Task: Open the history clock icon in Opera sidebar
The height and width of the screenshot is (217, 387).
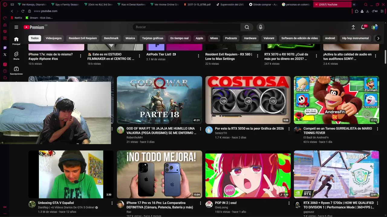Action: pyautogui.click(x=5, y=71)
